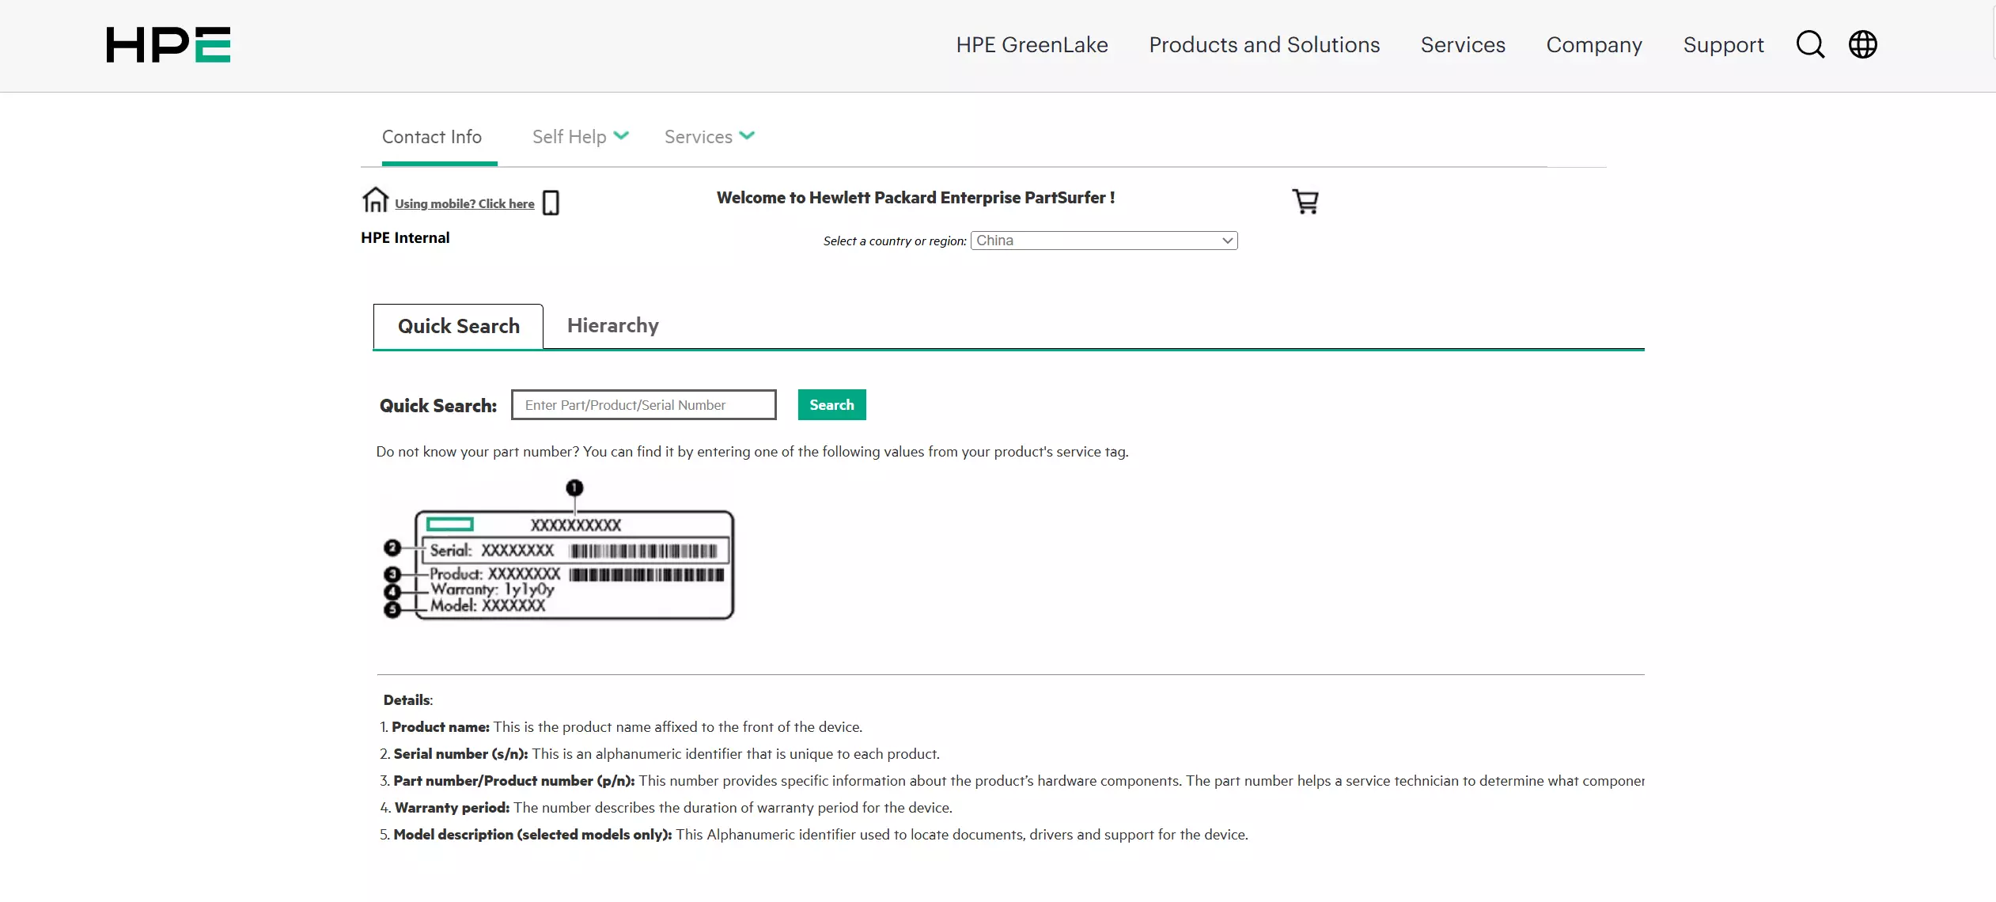This screenshot has width=1996, height=902.
Task: Click the HPE logo
Action: [x=169, y=44]
